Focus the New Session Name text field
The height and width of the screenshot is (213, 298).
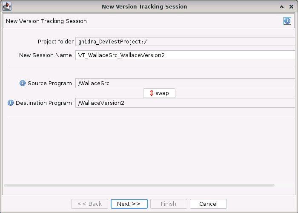pyautogui.click(x=185, y=55)
